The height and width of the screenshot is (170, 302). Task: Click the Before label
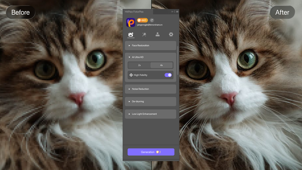(x=21, y=12)
